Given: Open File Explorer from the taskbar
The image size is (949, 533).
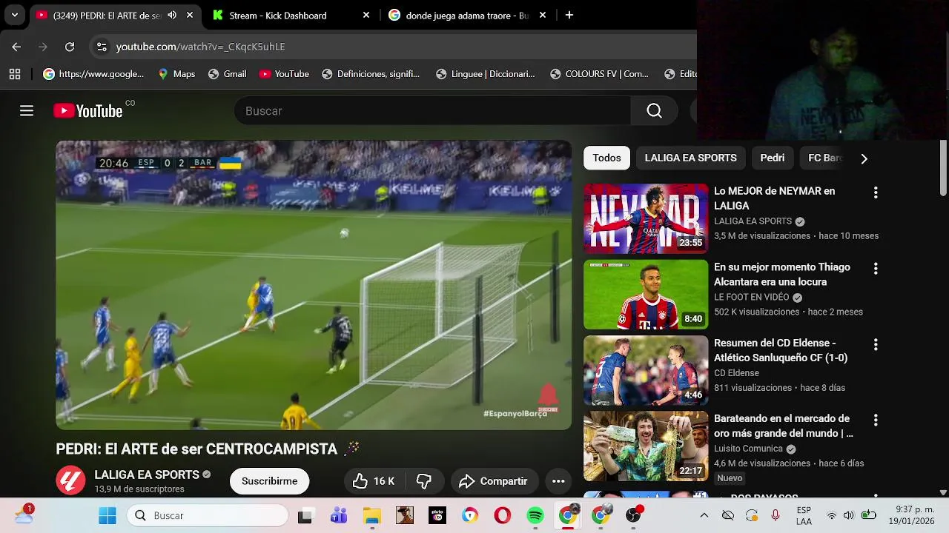Looking at the screenshot, I should coord(371,515).
